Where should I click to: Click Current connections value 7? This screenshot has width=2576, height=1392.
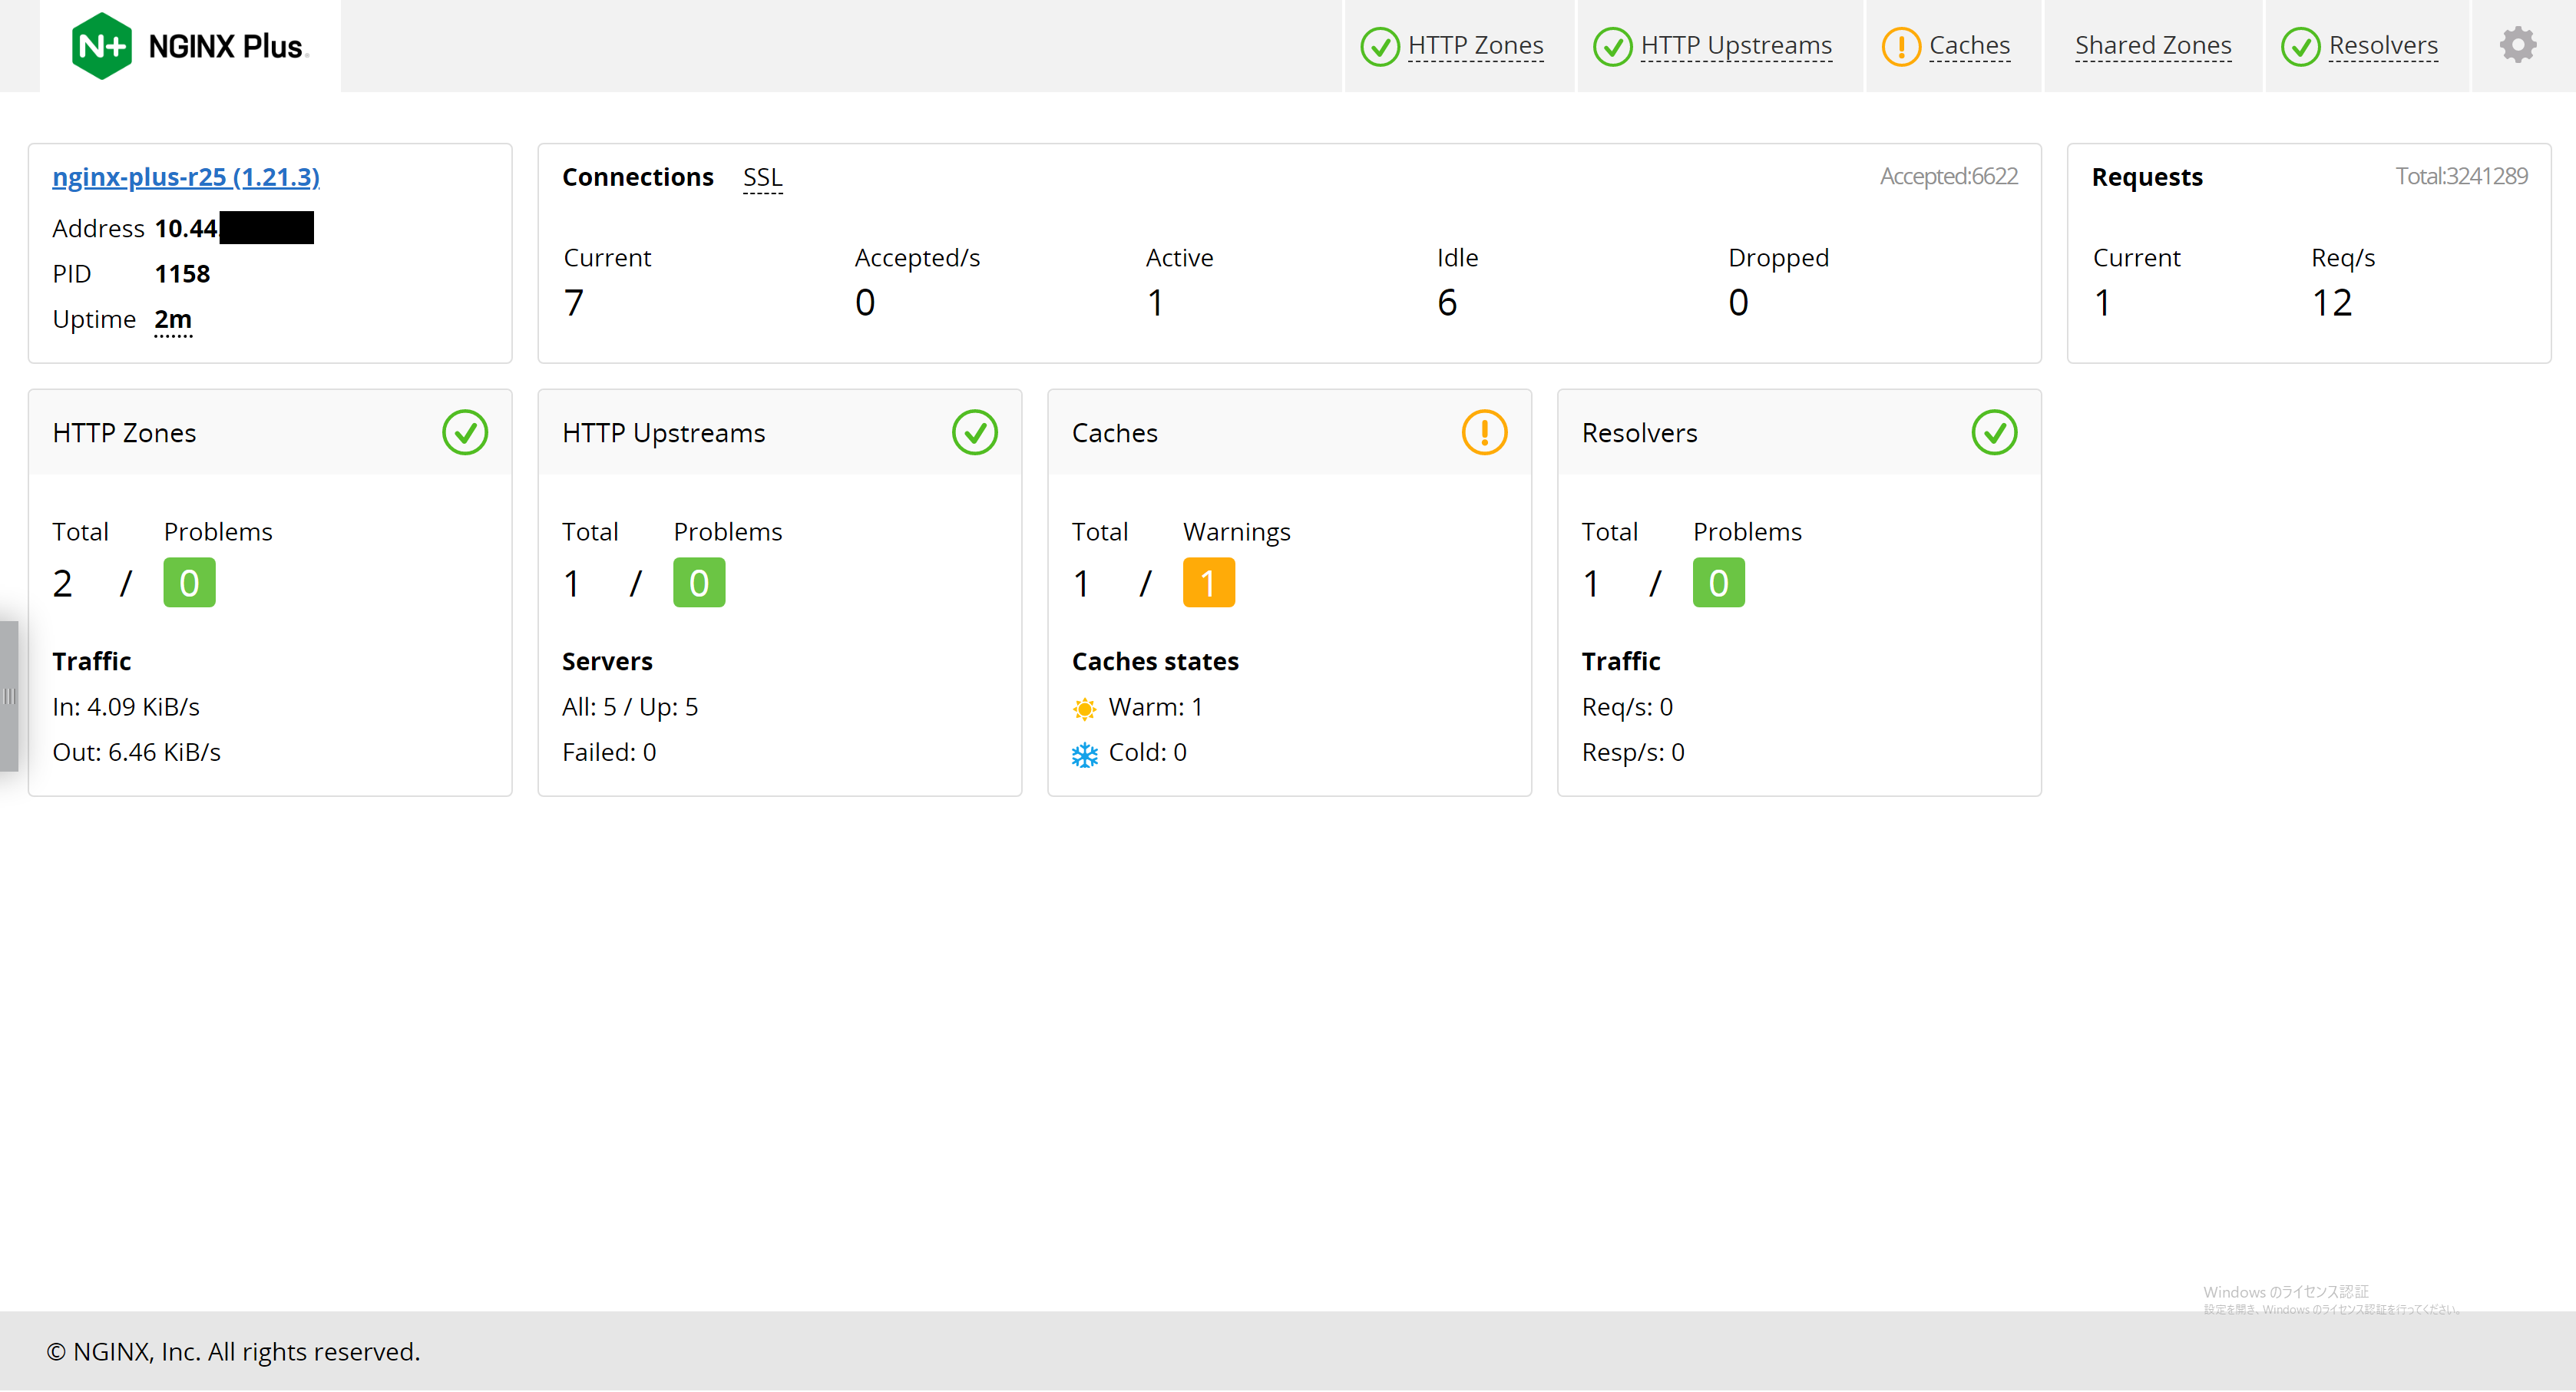pyautogui.click(x=574, y=303)
